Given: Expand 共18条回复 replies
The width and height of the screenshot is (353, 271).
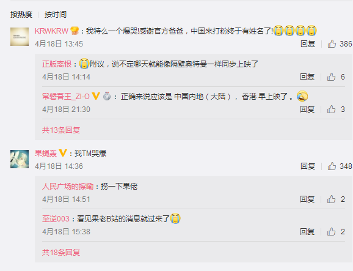Looking at the screenshot, I should coord(61,253).
